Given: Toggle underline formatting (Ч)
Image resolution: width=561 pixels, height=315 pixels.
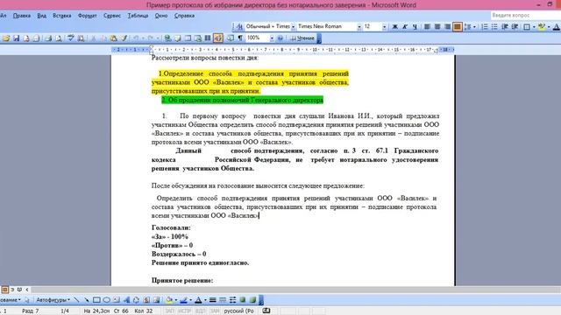Looking at the screenshot, I should click(415, 27).
